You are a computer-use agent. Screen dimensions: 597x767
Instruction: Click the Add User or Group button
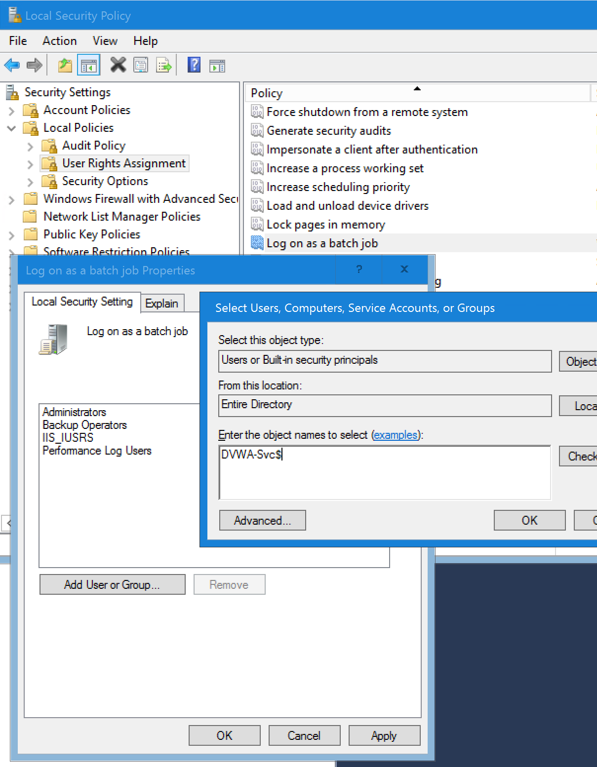pos(112,584)
